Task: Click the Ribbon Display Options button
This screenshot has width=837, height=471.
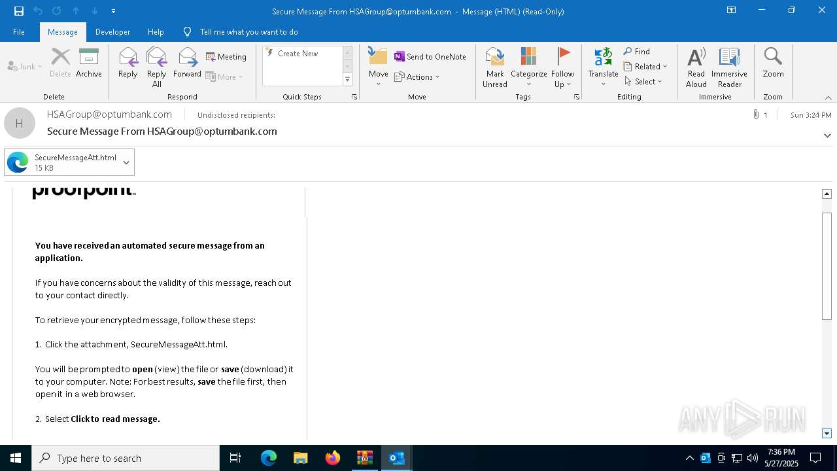Action: [x=732, y=10]
